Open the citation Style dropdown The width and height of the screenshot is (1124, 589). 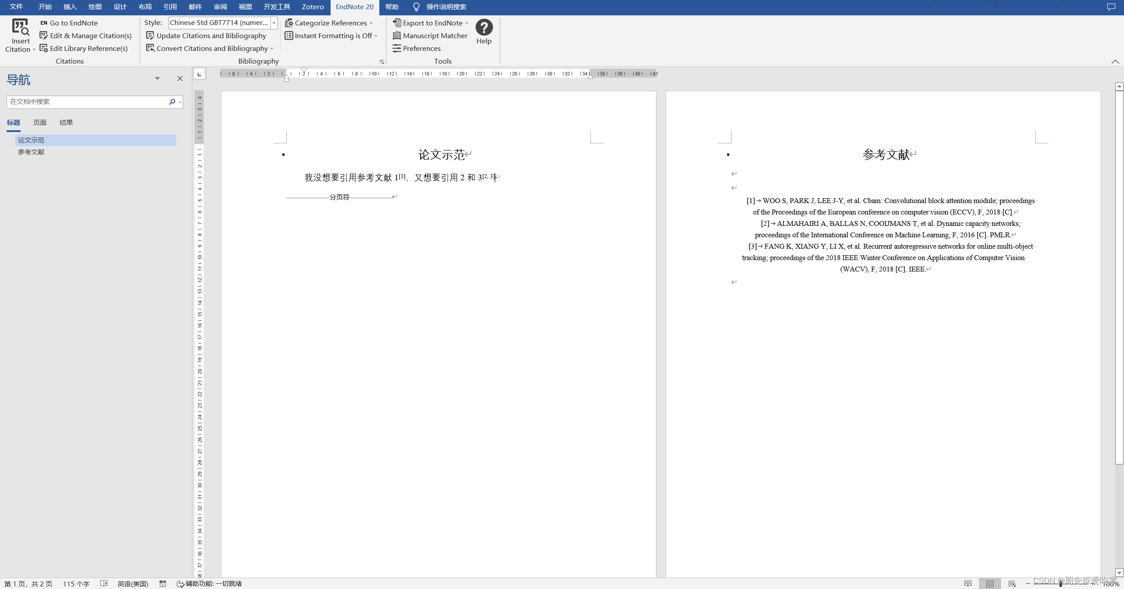[274, 23]
